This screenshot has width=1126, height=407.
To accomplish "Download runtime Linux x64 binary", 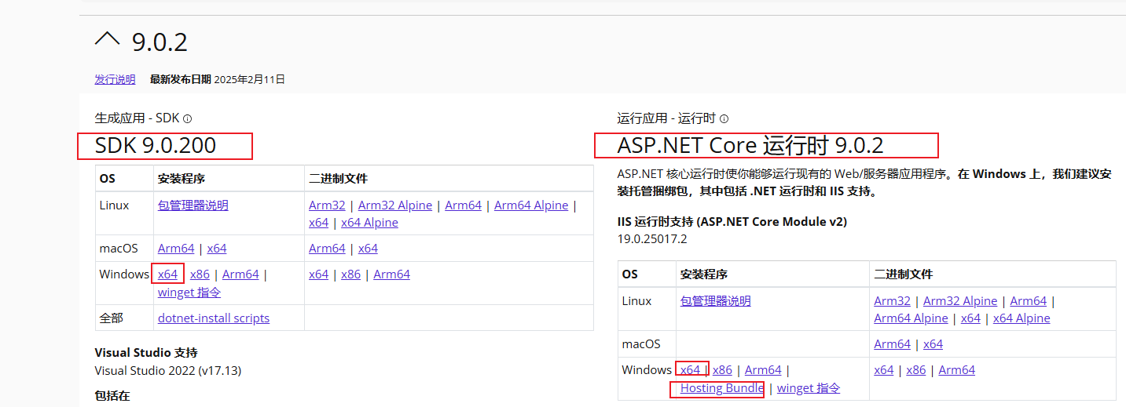I will coord(970,318).
